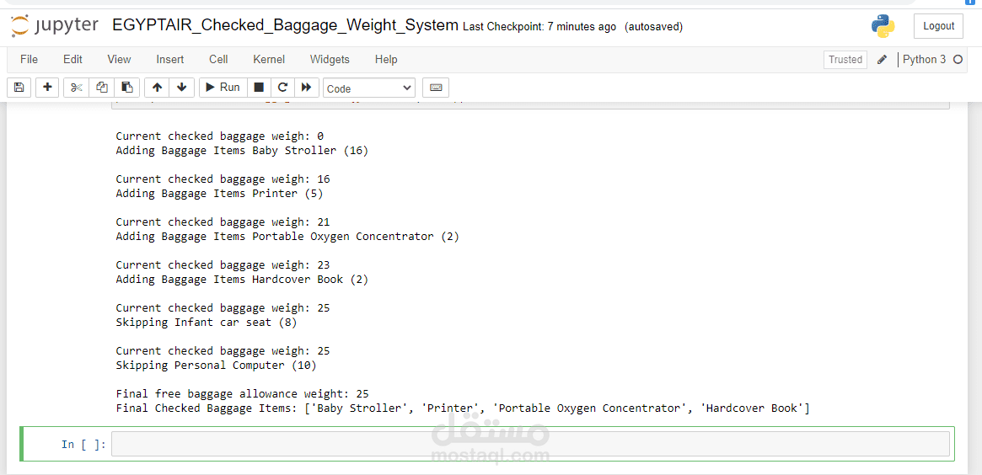Click the Python logo icon
Viewport: 982px width, 475px height.
(883, 26)
